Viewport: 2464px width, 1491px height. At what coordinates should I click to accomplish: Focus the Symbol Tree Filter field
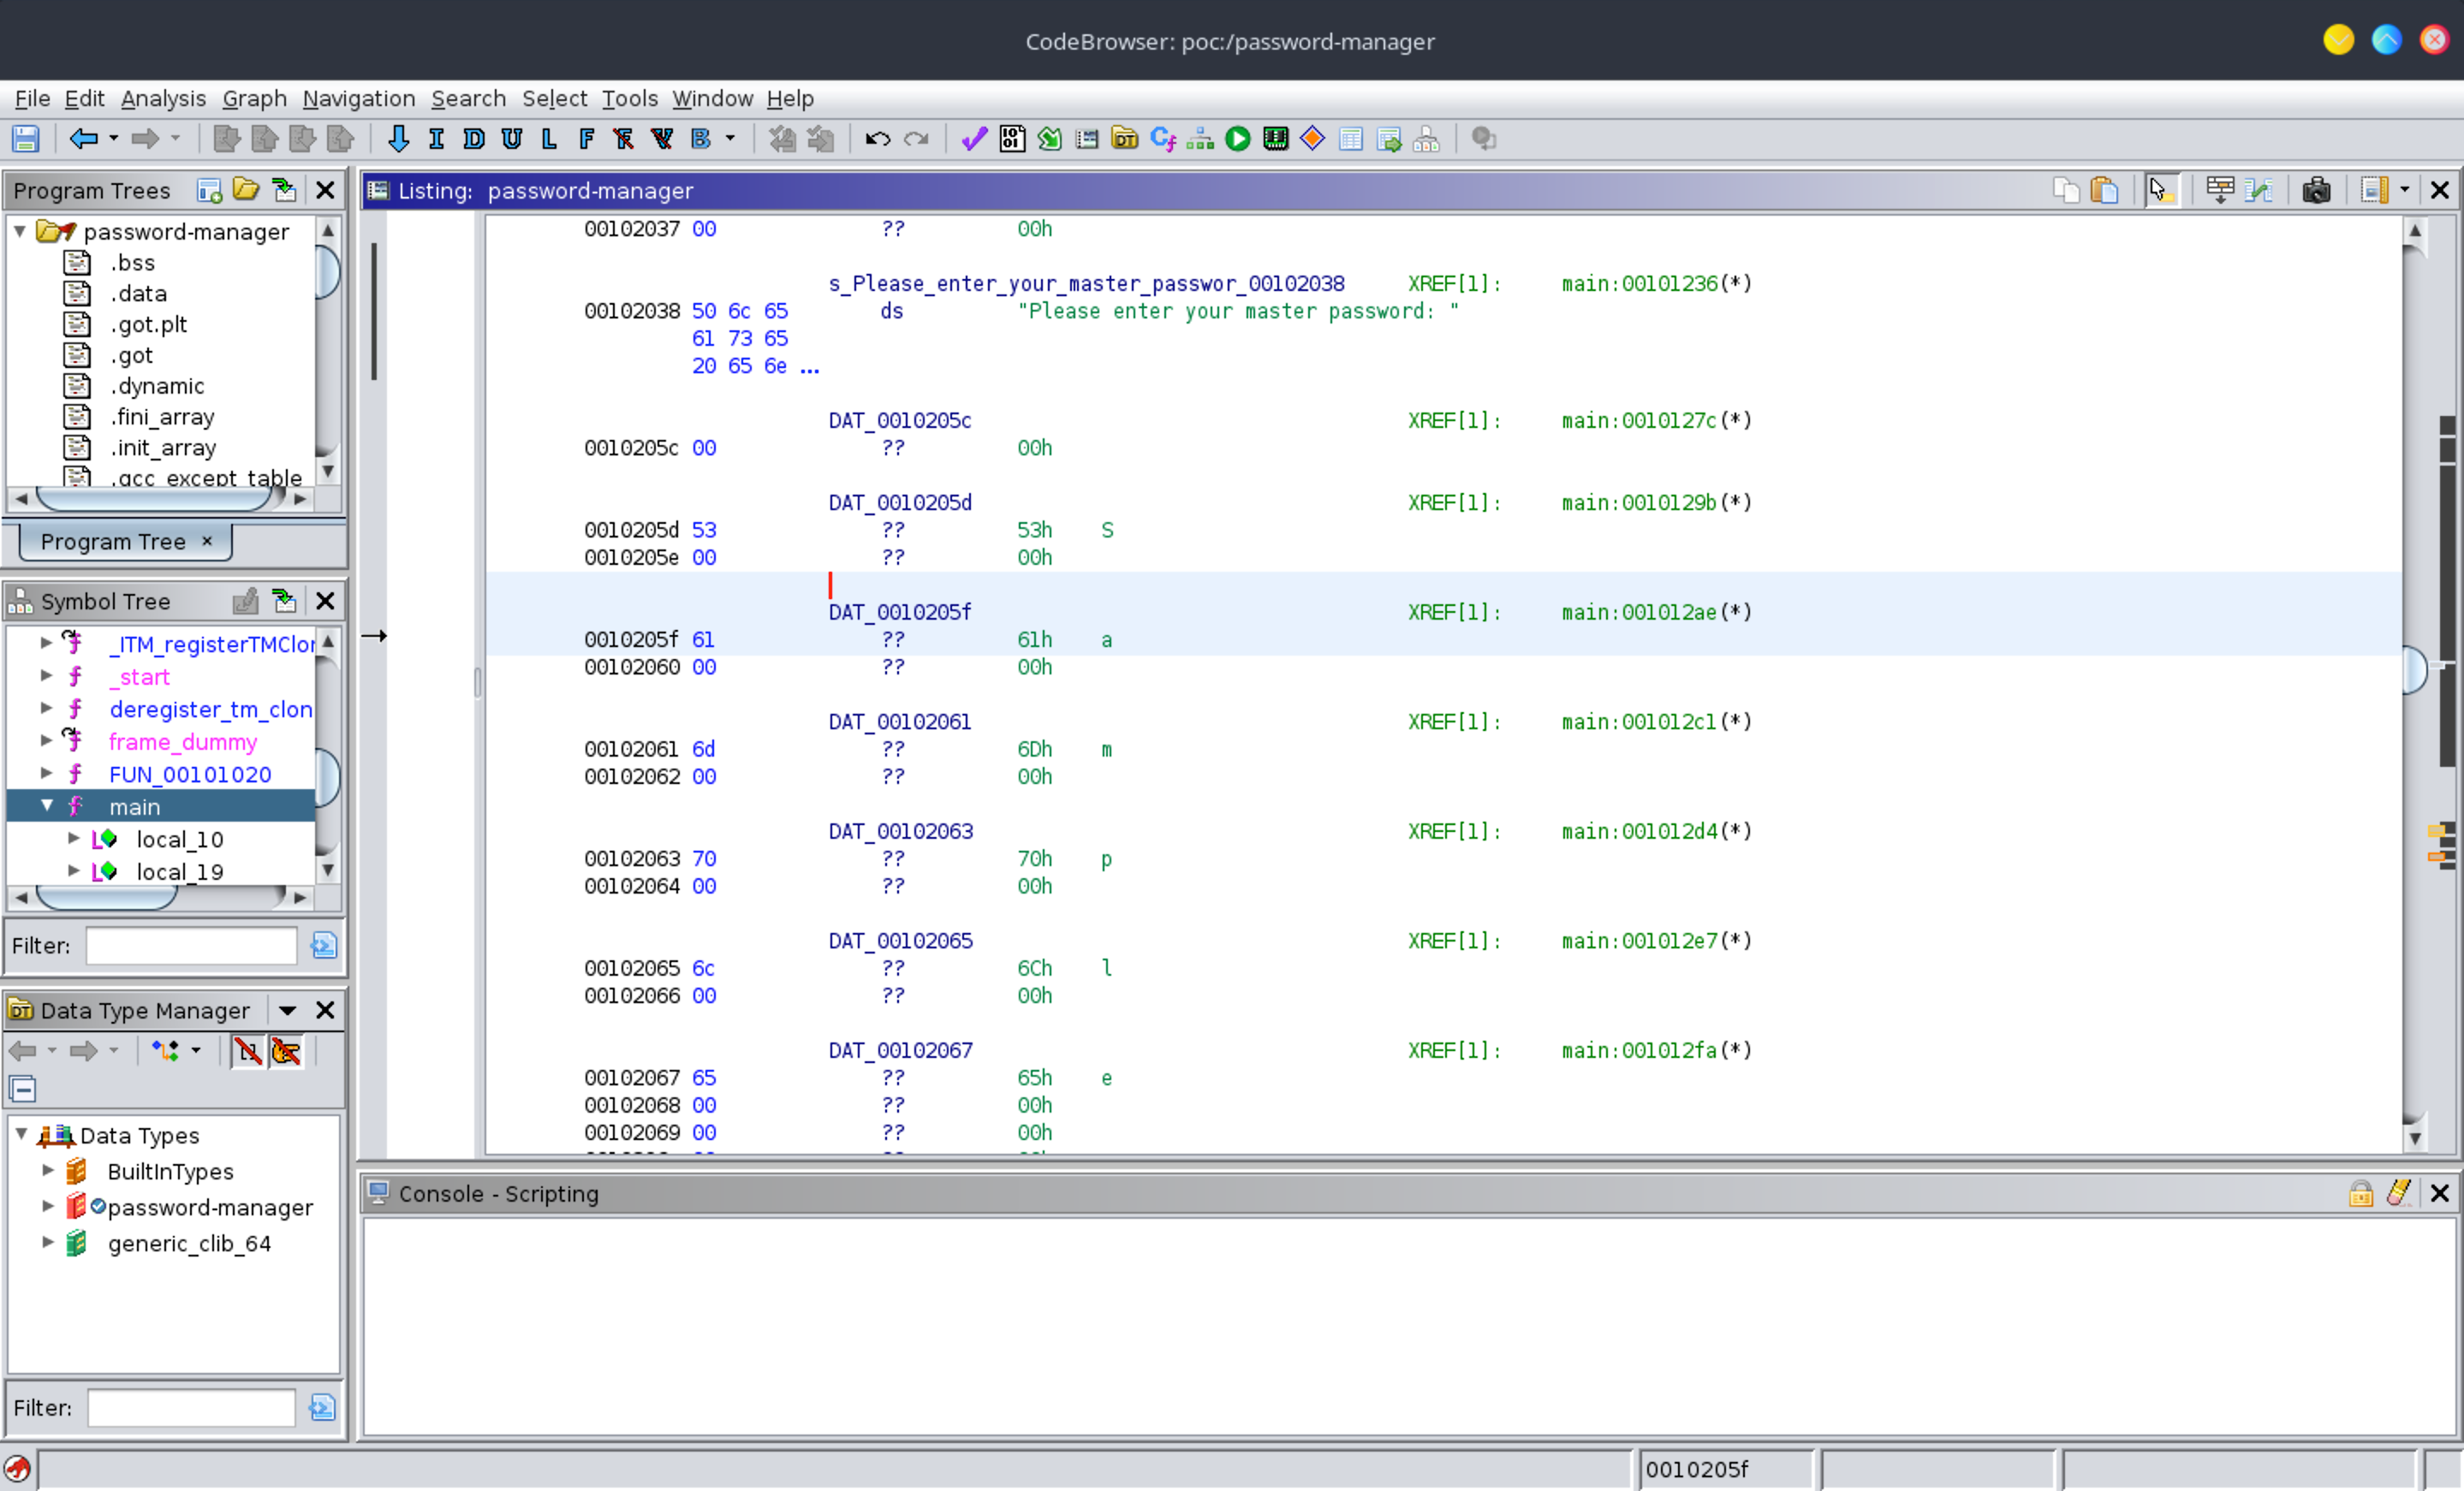191,945
